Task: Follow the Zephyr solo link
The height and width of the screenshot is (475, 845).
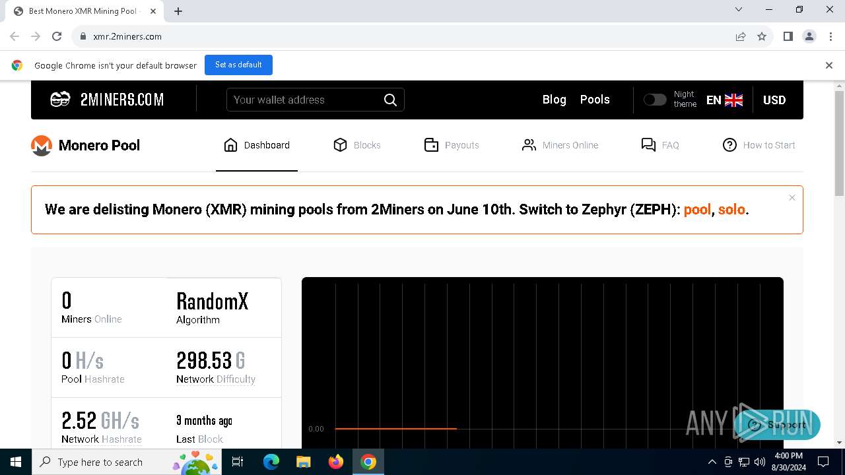Action: 731,210
